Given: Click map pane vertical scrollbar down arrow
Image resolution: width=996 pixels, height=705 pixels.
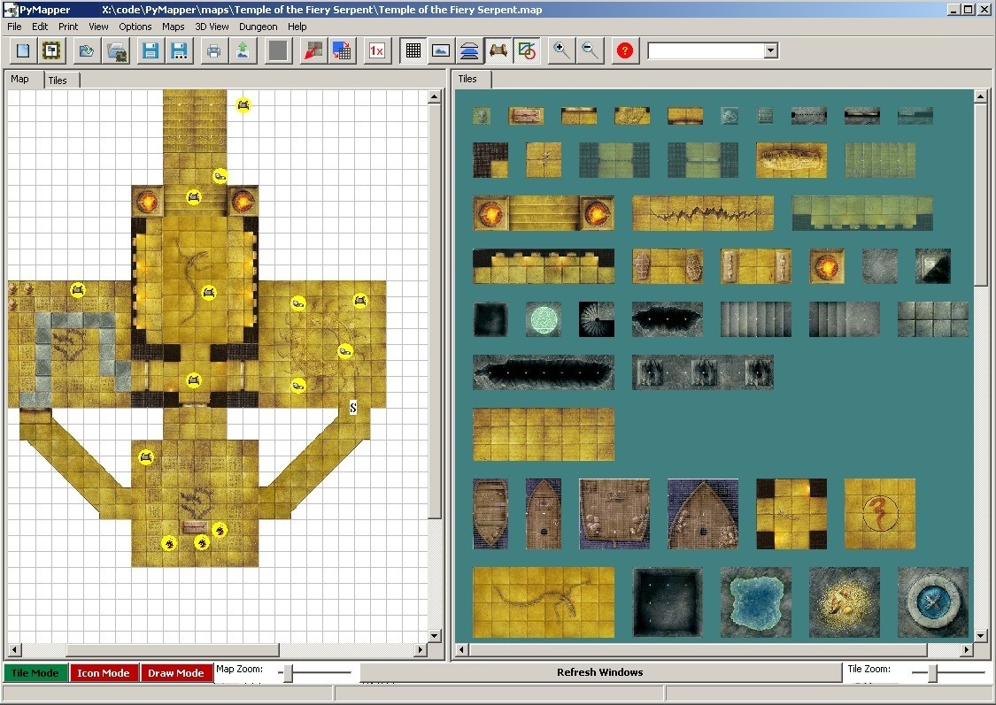Looking at the screenshot, I should (435, 636).
